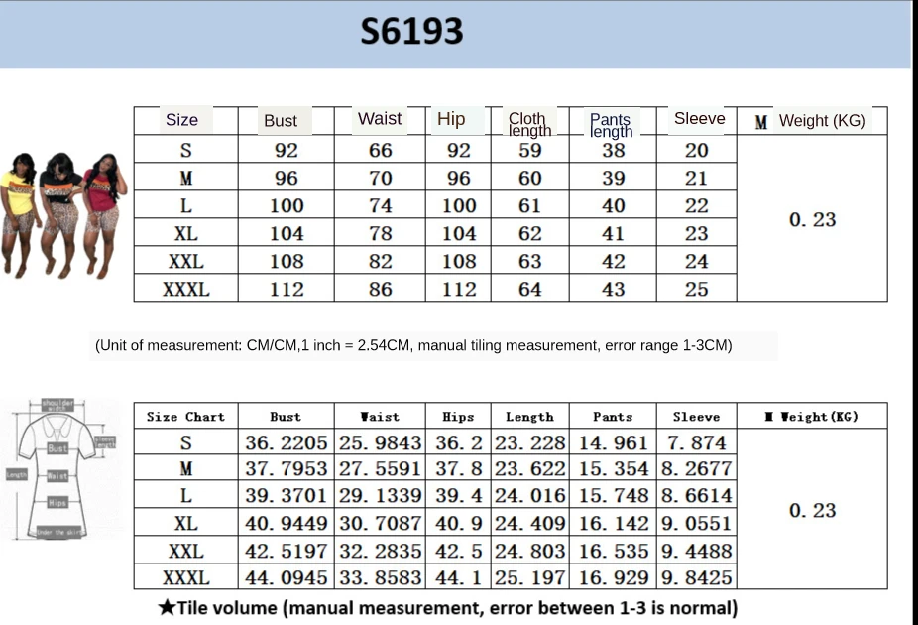Click cloth length value 59
Image resolution: width=918 pixels, height=625 pixels.
click(529, 150)
